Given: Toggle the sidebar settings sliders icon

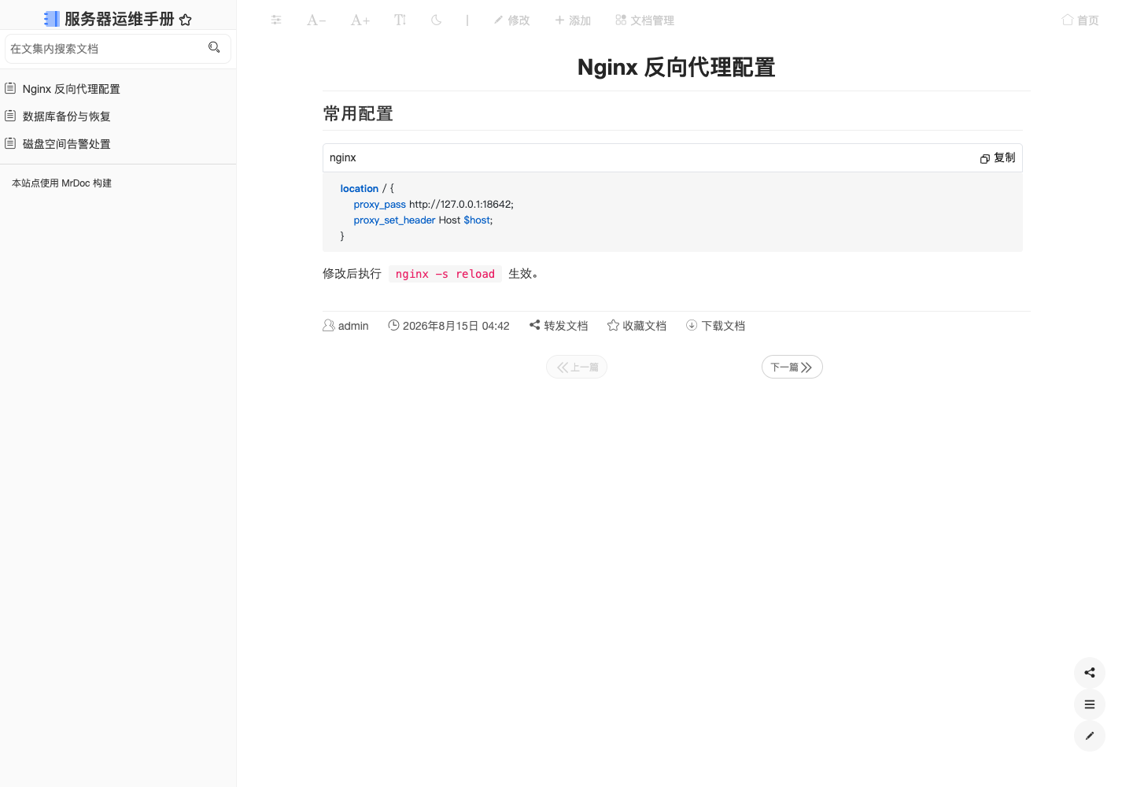Looking at the screenshot, I should [276, 20].
